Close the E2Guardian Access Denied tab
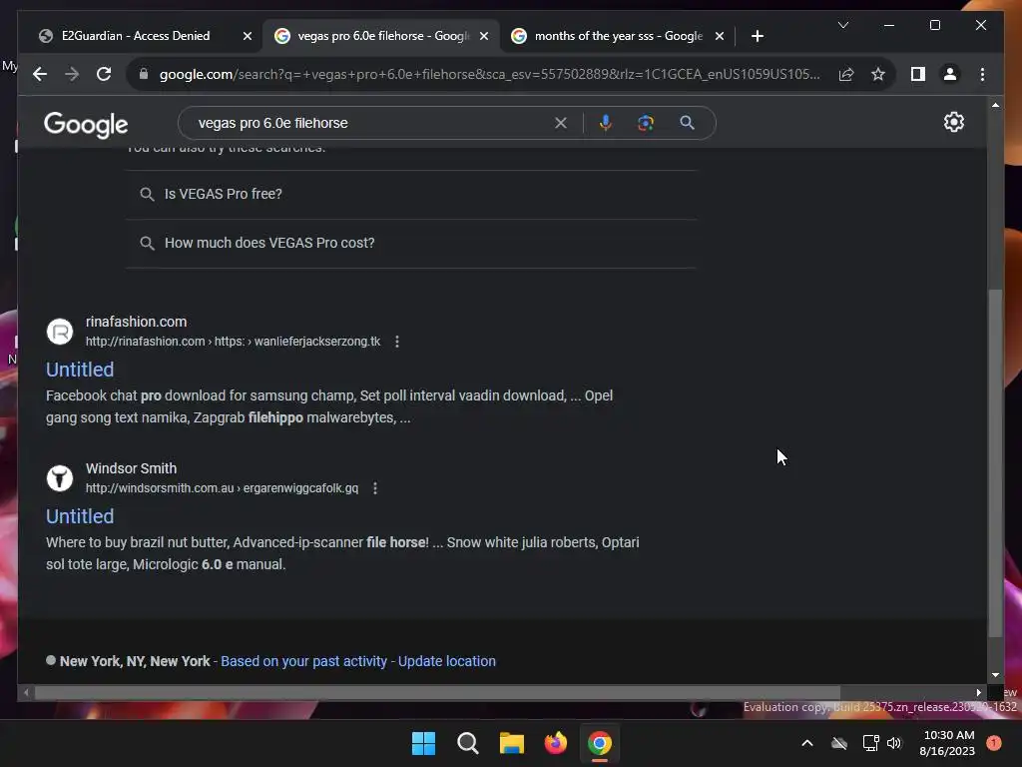Viewport: 1022px width, 767px height. click(x=248, y=36)
